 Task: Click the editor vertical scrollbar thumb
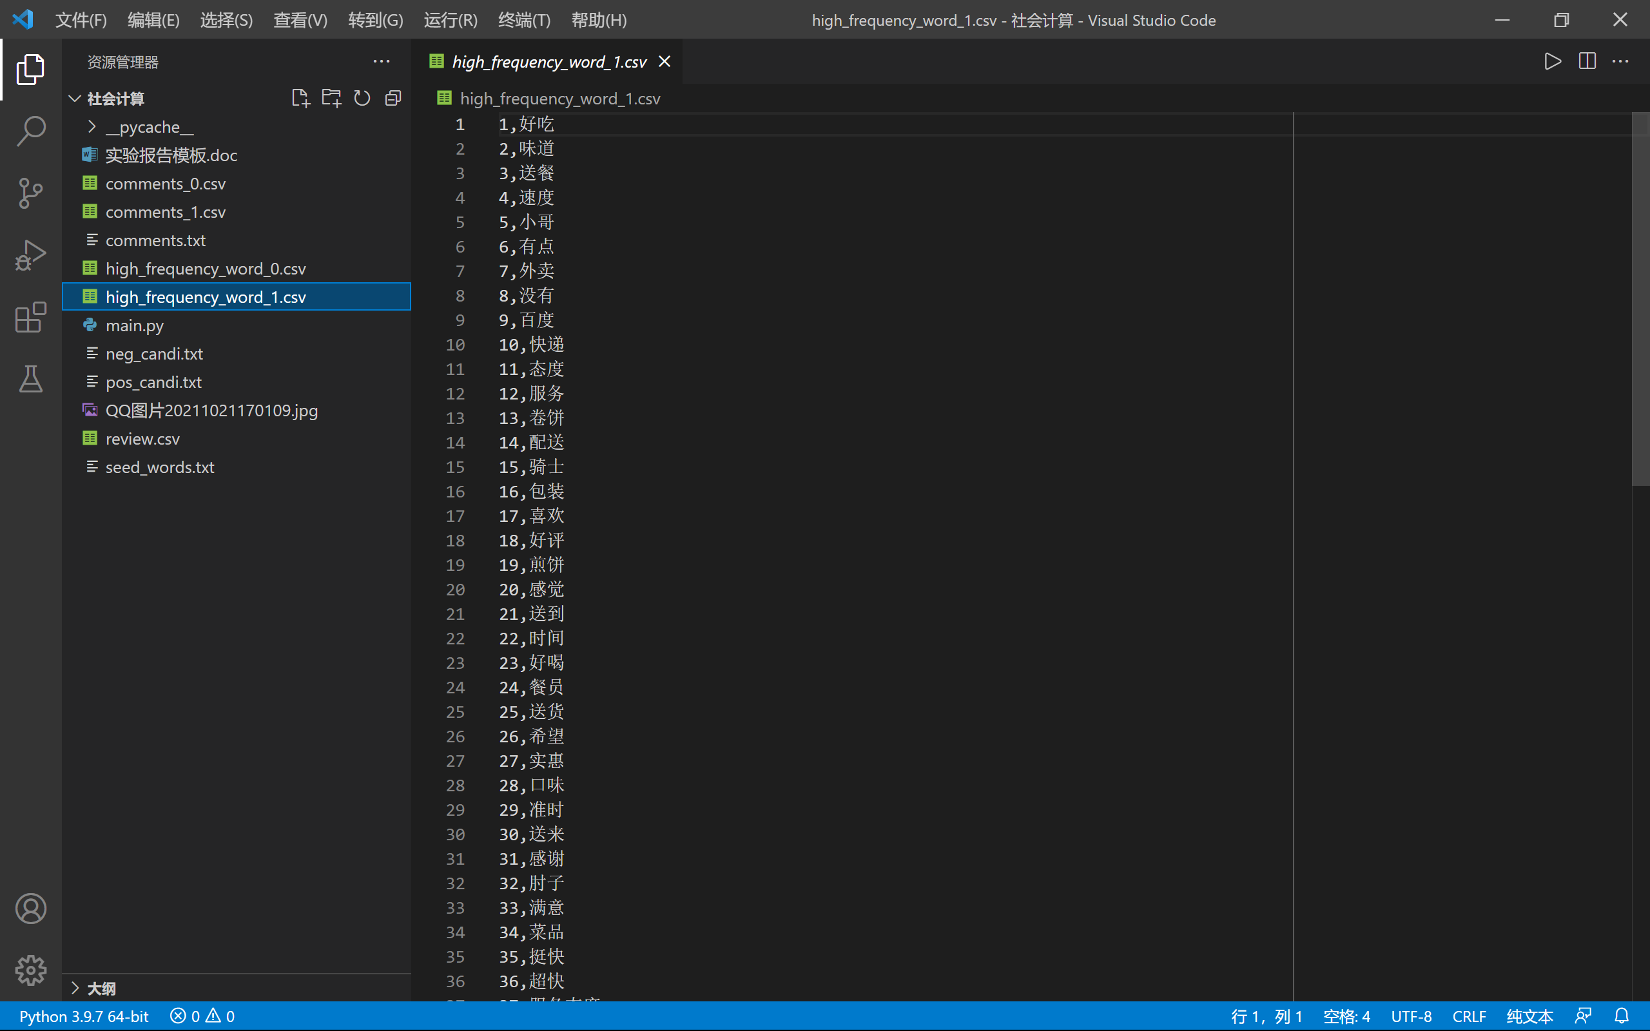pos(1640,298)
